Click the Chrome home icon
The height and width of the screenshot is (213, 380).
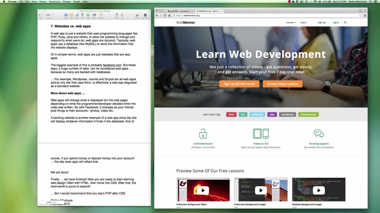point(169,15)
